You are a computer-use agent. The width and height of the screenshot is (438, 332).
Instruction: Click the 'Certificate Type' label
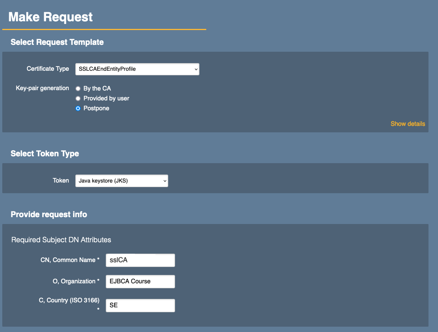pyautogui.click(x=48, y=69)
